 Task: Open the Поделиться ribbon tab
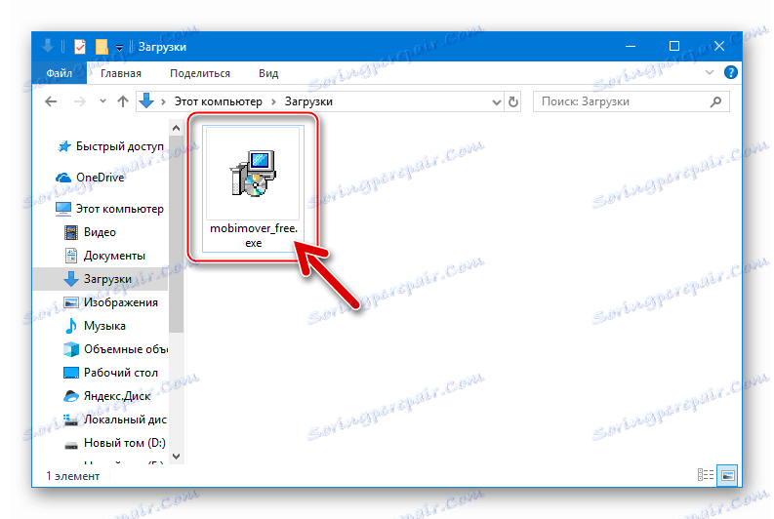(200, 73)
